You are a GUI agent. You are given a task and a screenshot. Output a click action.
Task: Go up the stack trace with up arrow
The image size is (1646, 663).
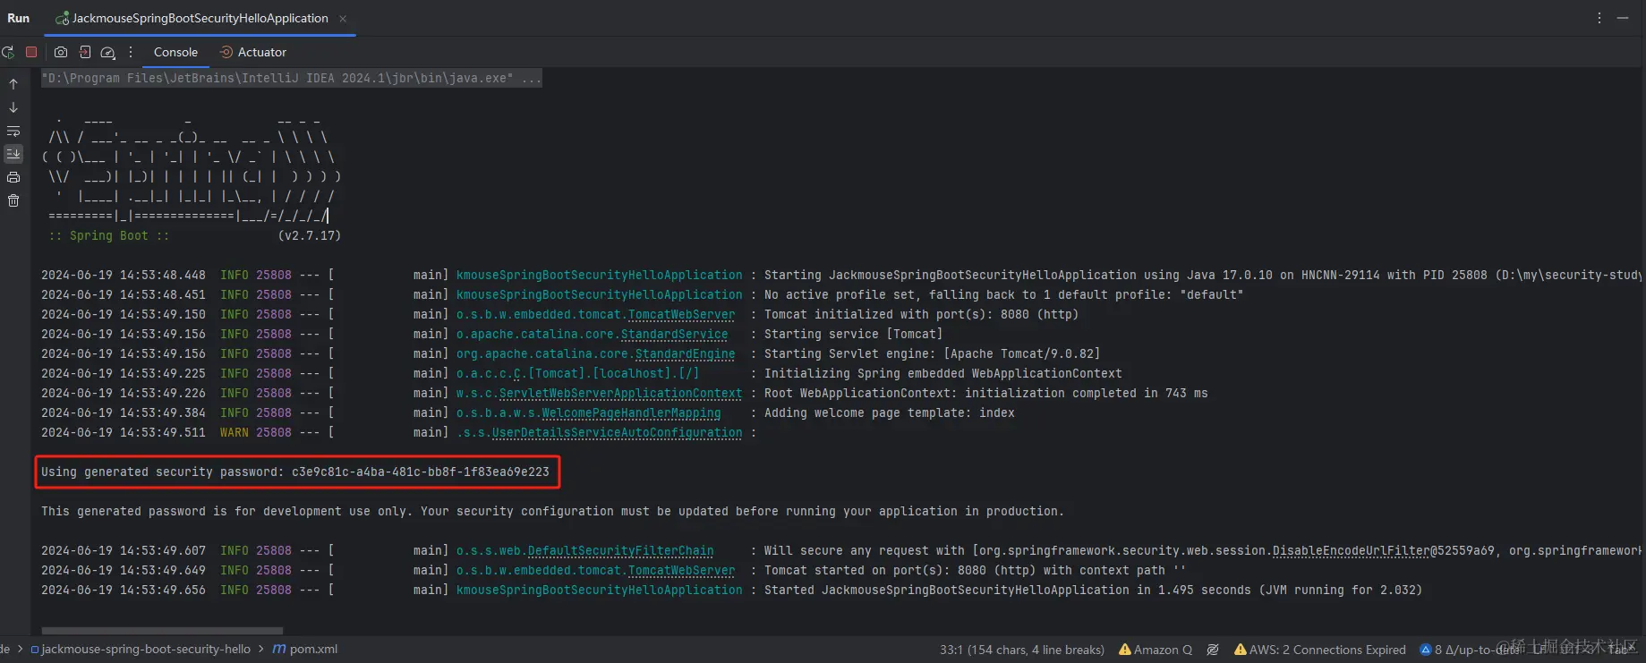(13, 84)
